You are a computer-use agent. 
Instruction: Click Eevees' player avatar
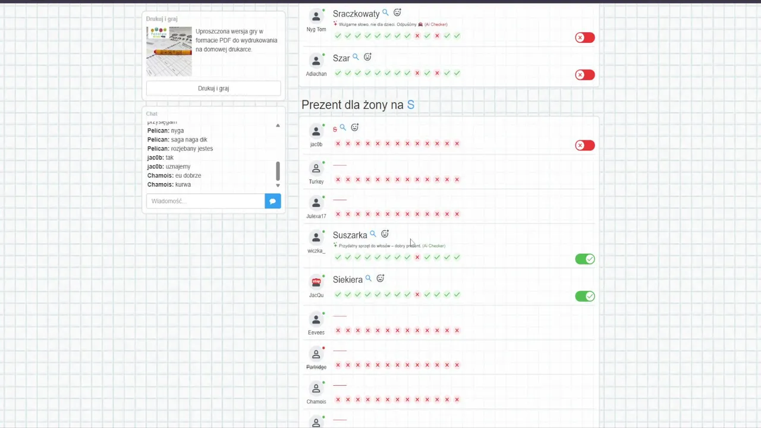click(x=316, y=319)
